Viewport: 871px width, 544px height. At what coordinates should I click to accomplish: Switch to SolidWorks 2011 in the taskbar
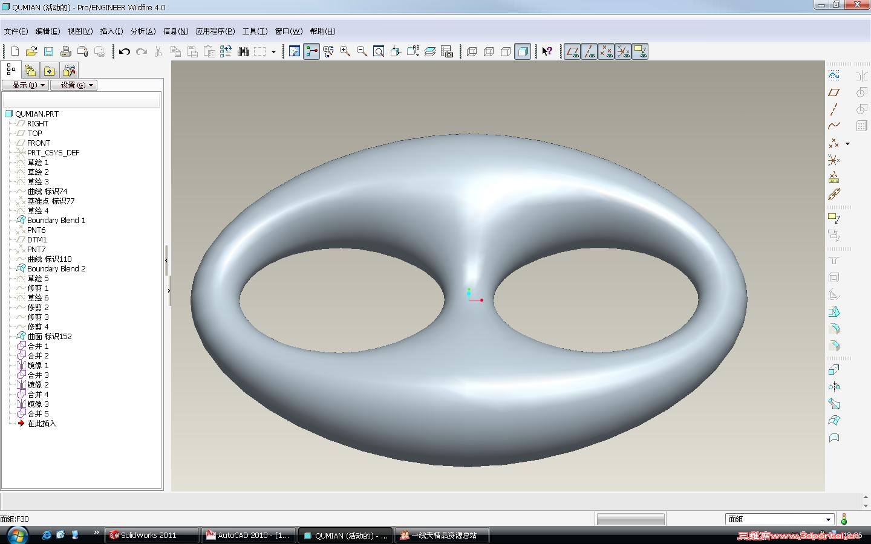152,536
